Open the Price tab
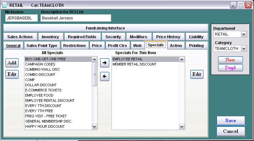Viewport: 254px width, 141px height. (97, 46)
